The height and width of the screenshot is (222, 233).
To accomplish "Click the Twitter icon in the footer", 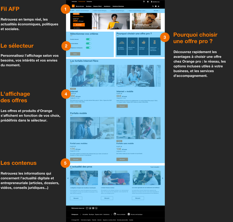I will tap(90, 208).
